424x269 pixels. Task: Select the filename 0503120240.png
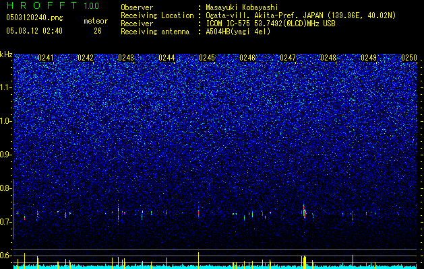point(34,17)
